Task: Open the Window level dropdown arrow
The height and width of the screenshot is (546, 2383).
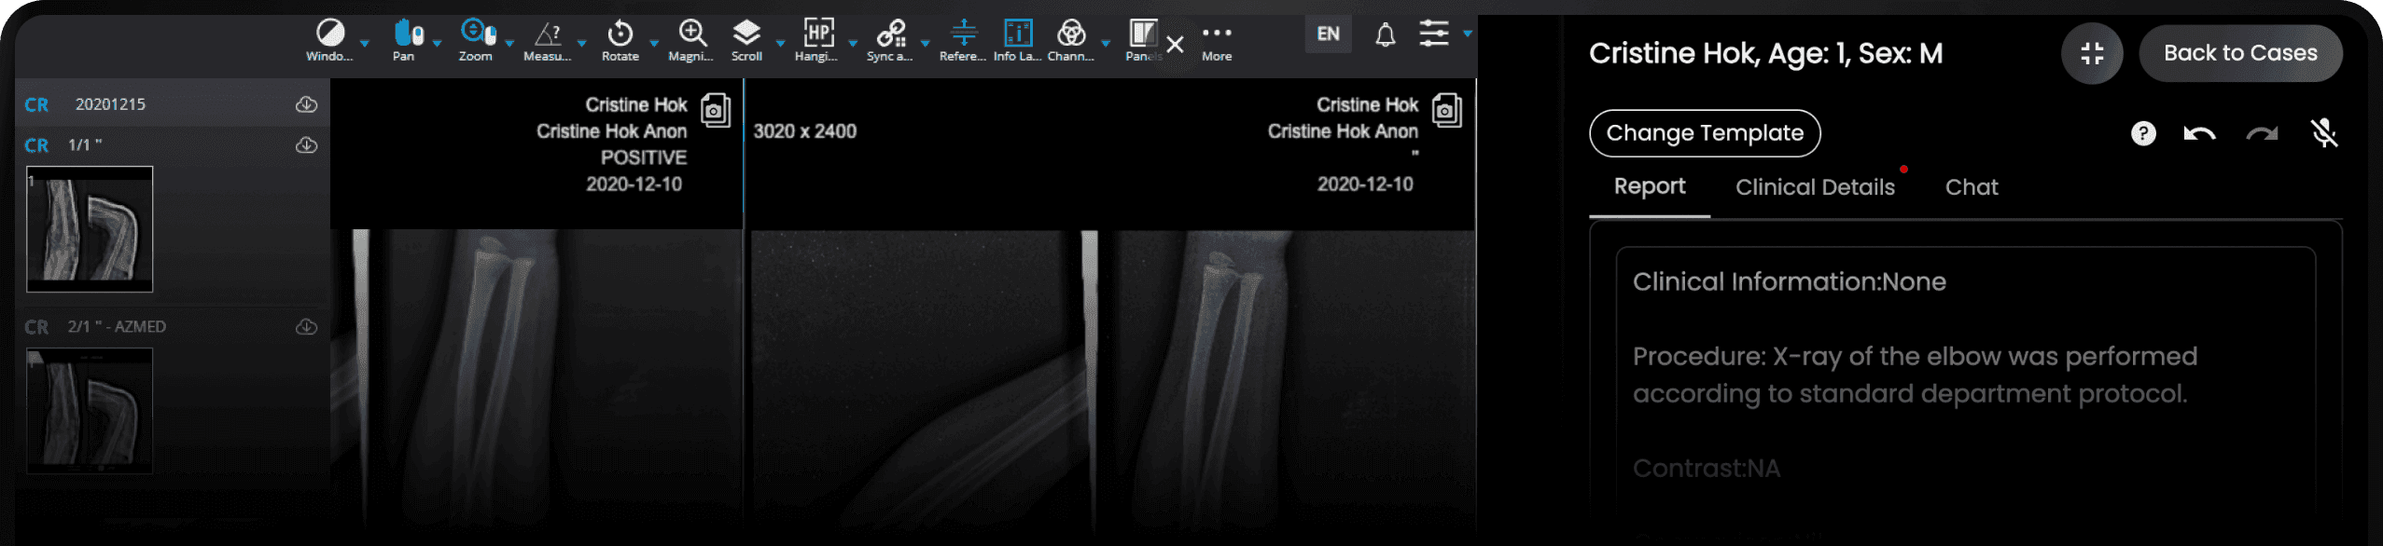Action: pyautogui.click(x=365, y=44)
